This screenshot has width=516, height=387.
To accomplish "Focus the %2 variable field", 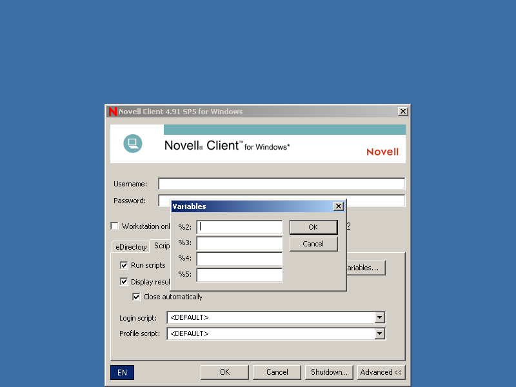I will (239, 227).
